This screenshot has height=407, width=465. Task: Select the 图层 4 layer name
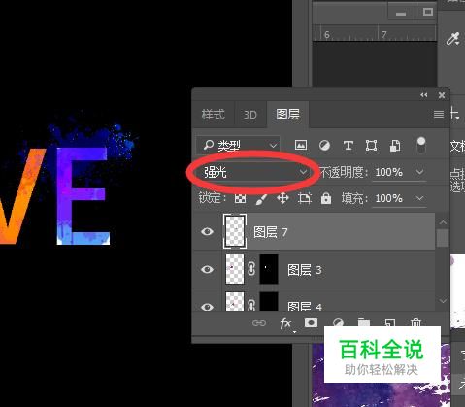[305, 306]
